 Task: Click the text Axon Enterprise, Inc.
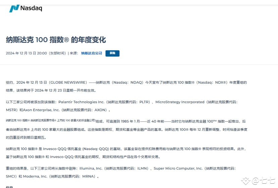41,110
